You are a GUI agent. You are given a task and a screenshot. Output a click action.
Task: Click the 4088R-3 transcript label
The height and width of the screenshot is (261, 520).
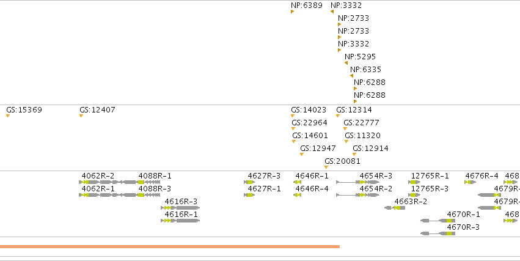[155, 189]
